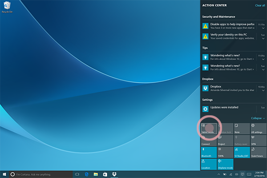Open File Explorer from taskbar
267x178 pixels.
click(96, 174)
